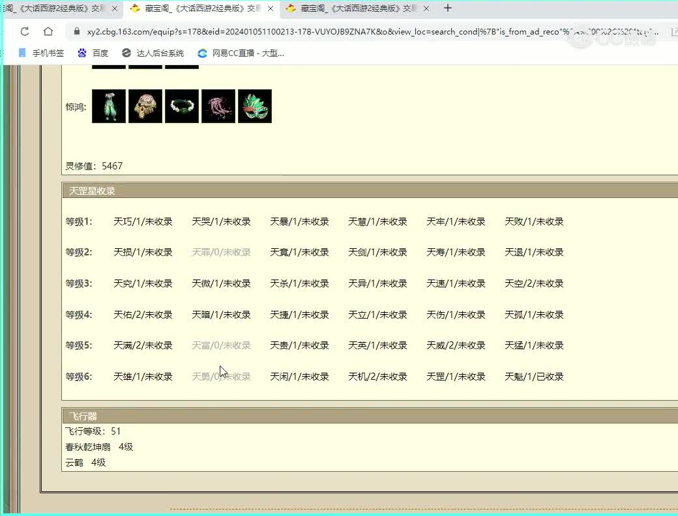Click the 天满/2/未收录 entry

143,345
